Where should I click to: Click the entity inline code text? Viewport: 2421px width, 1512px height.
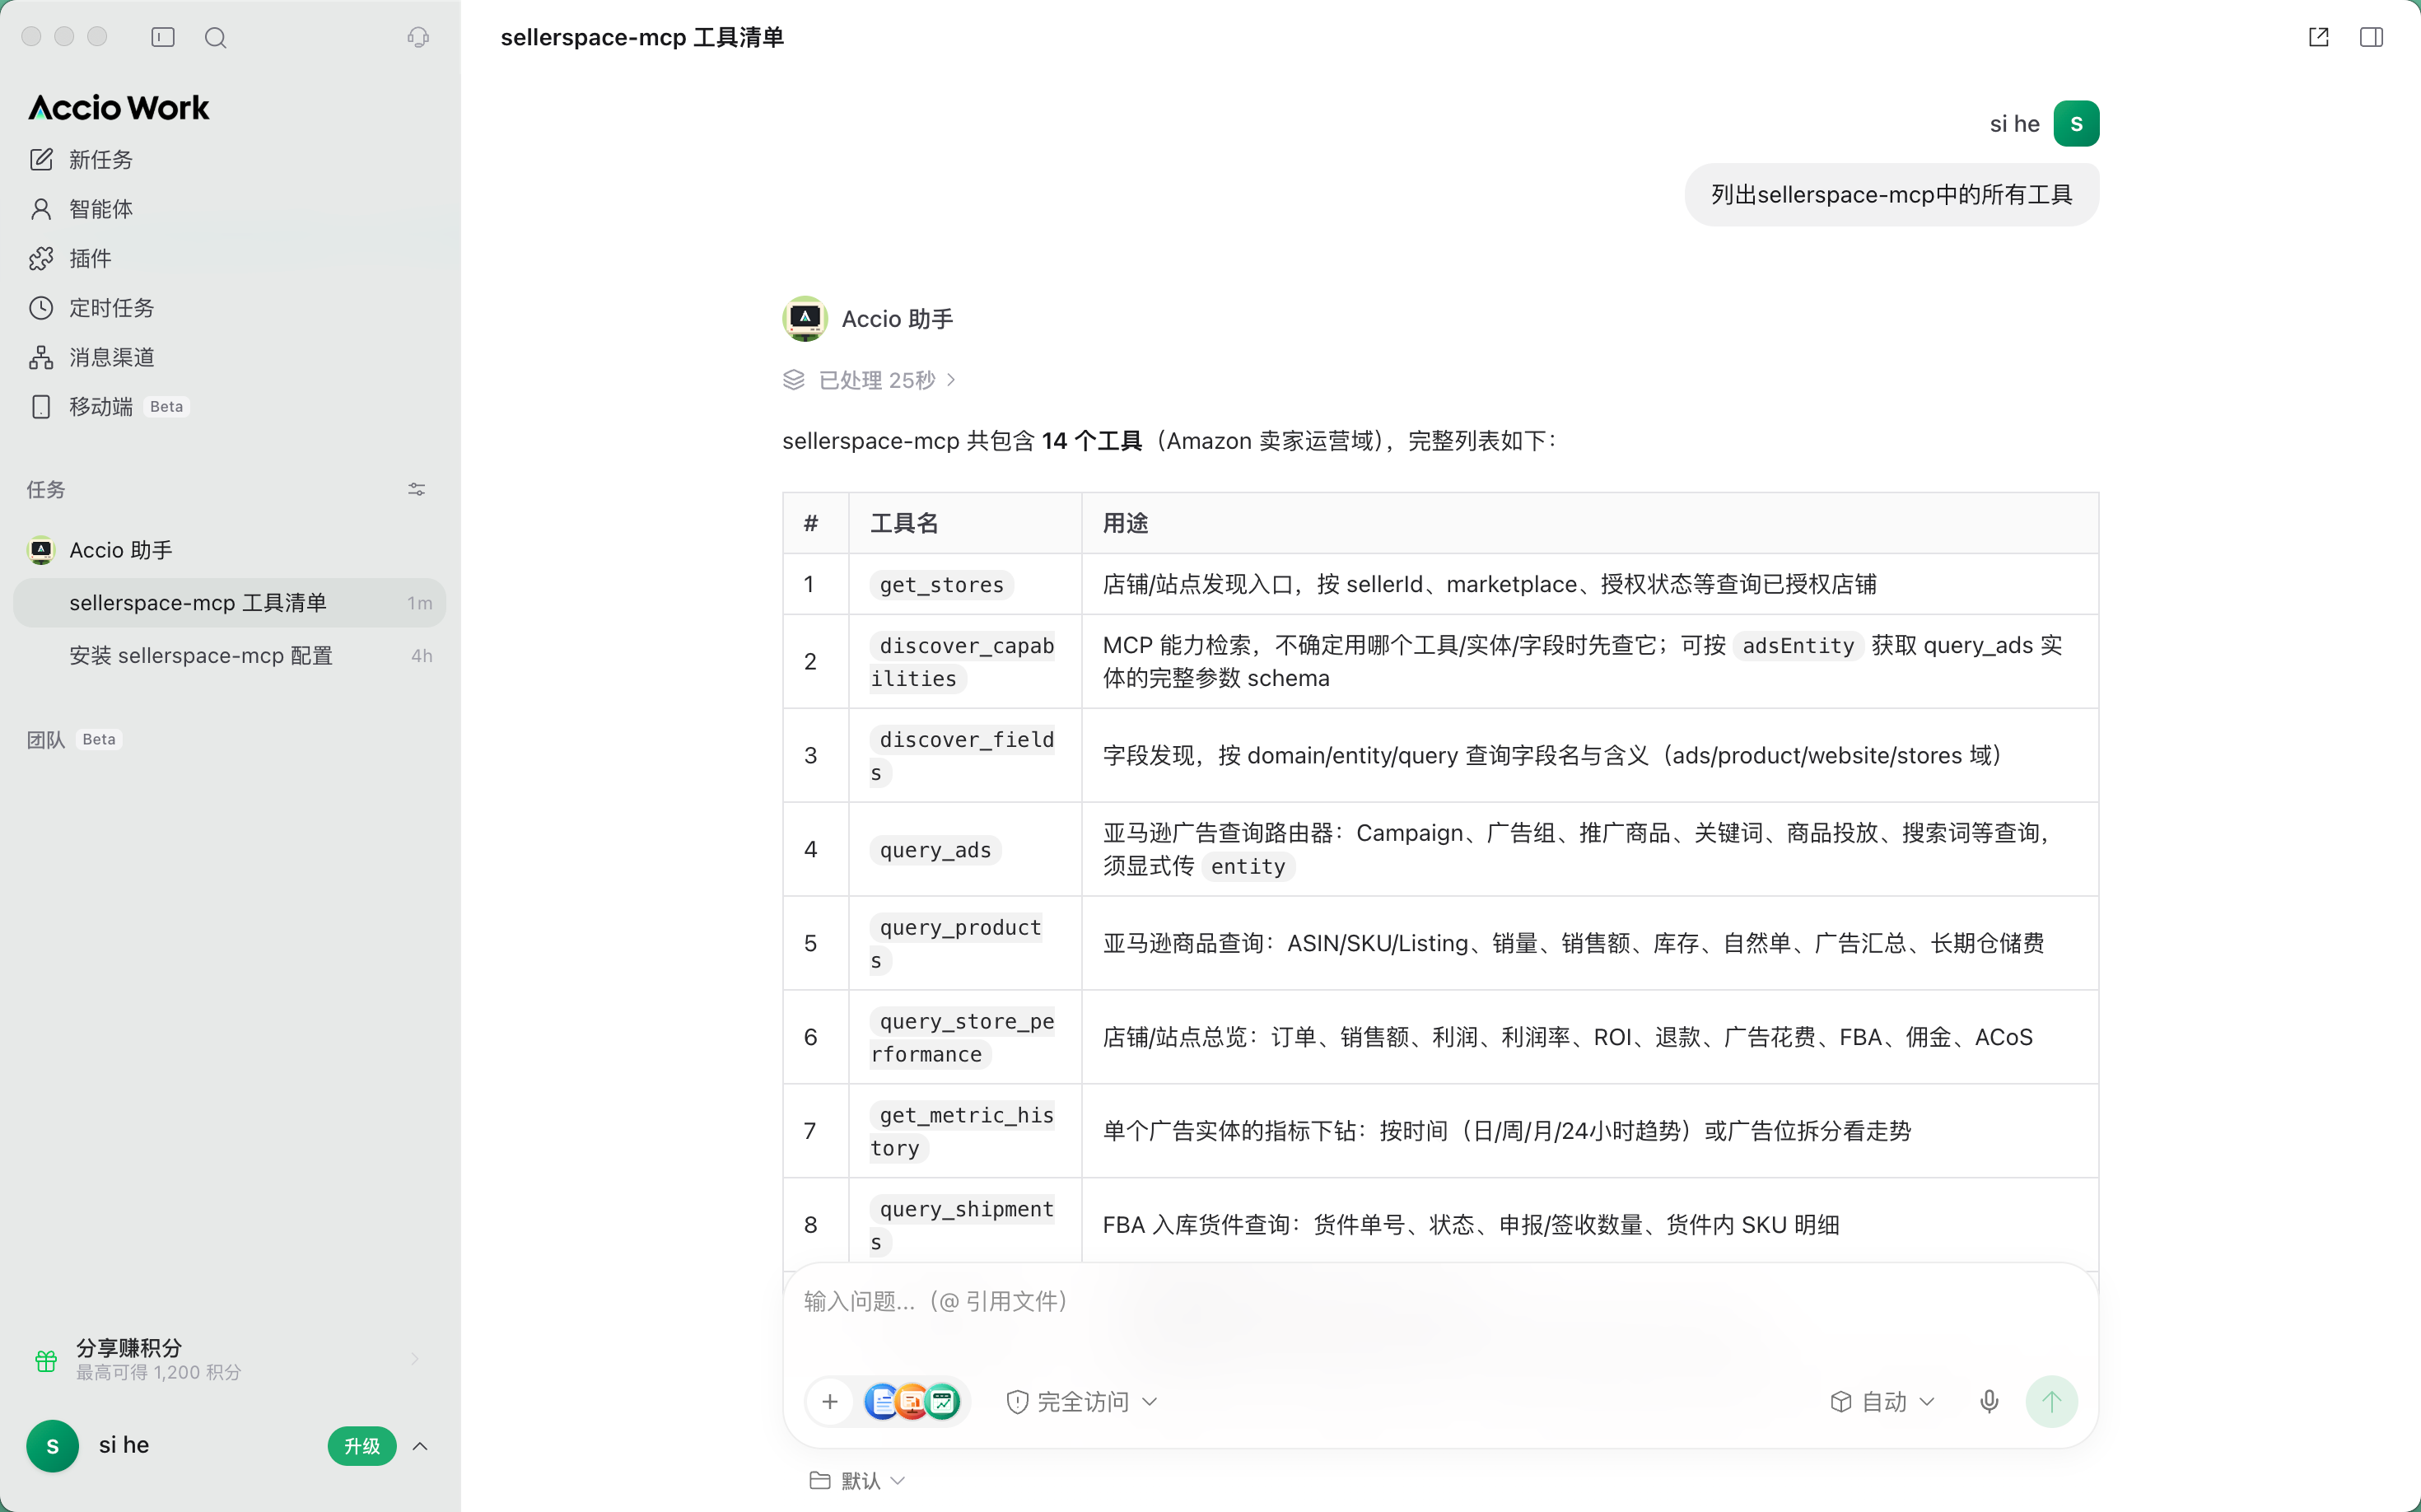pos(1248,866)
